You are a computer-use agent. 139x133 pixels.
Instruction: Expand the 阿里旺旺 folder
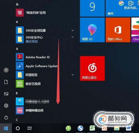click(72, 75)
